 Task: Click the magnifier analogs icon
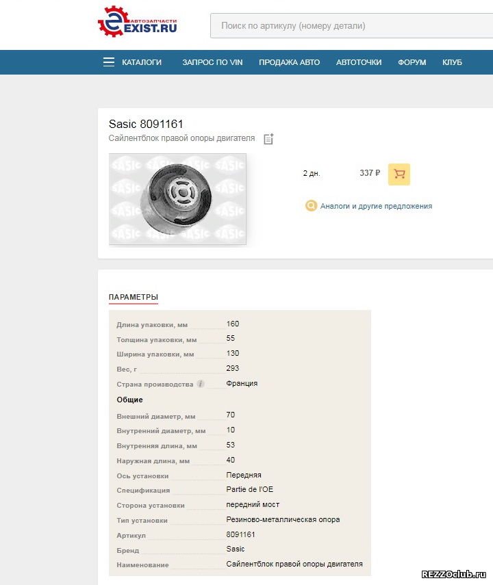pyautogui.click(x=311, y=205)
